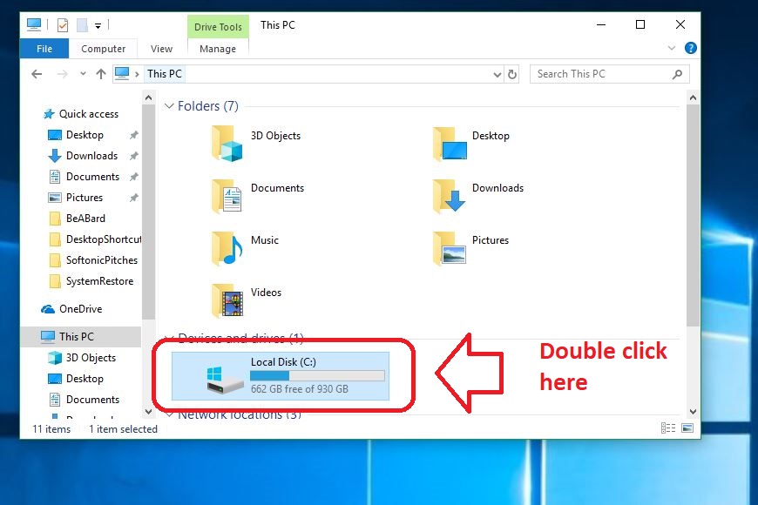Open the 3D Objects folder icon

coord(228,144)
